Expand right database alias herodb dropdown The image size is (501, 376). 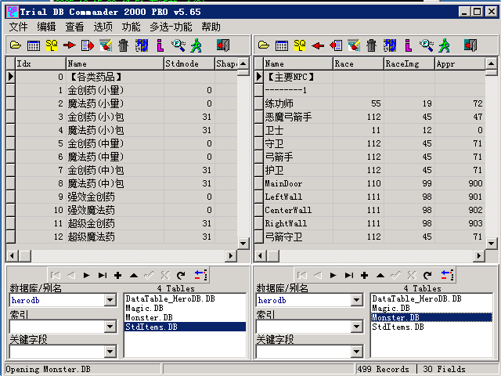(x=357, y=300)
